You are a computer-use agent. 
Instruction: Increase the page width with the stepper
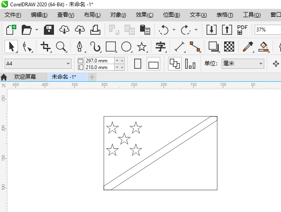[x=122, y=61]
